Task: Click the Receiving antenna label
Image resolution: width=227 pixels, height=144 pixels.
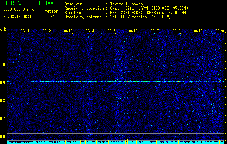Action: (83, 17)
